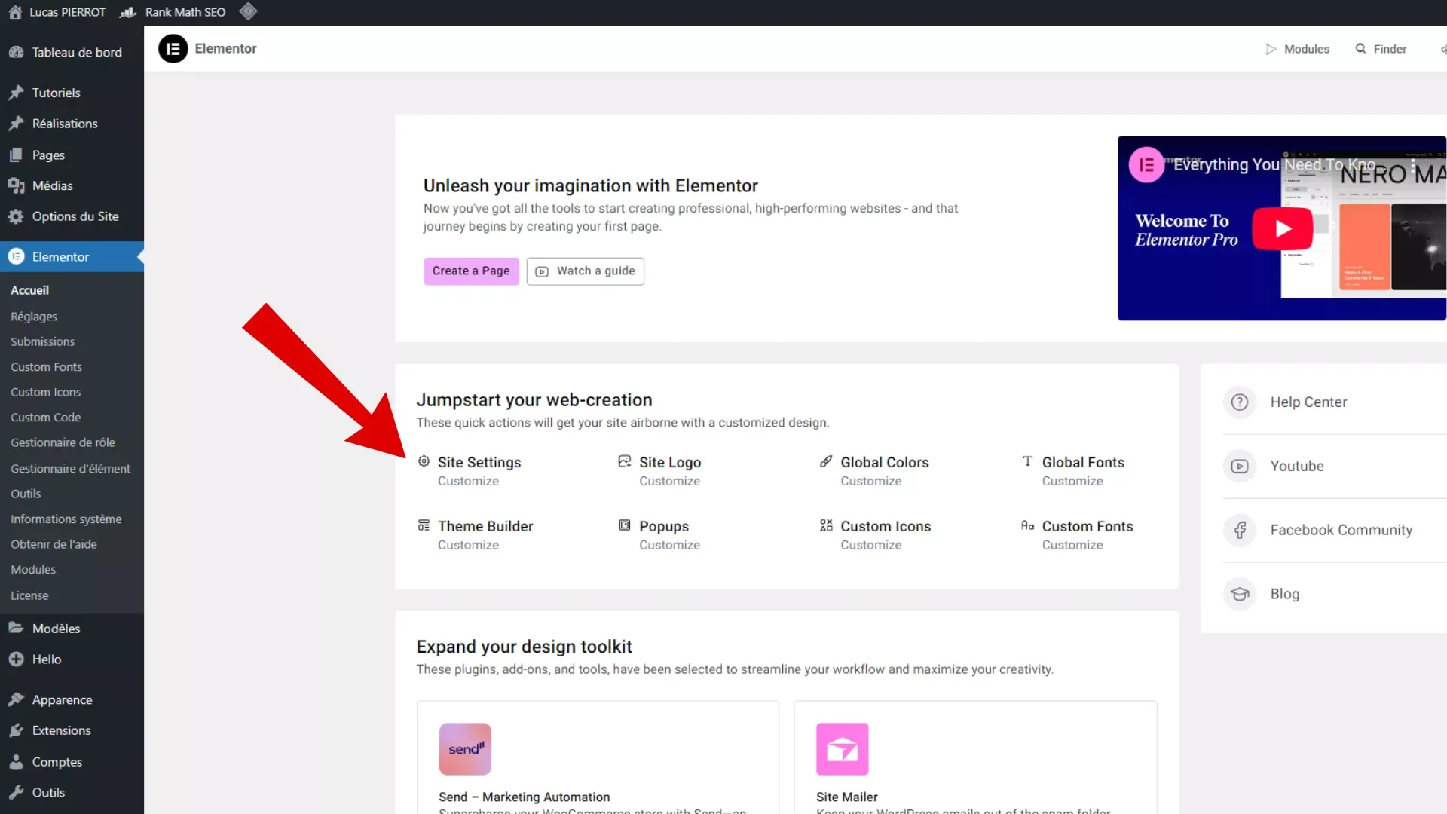
Task: Open the Finder search in header
Action: (1381, 49)
